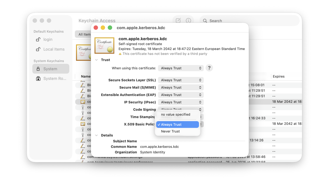Minimize the certificate window with yellow button
Image resolution: width=332 pixels, height=188 pixels.
103,28
